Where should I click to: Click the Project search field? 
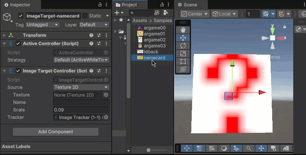[142, 13]
